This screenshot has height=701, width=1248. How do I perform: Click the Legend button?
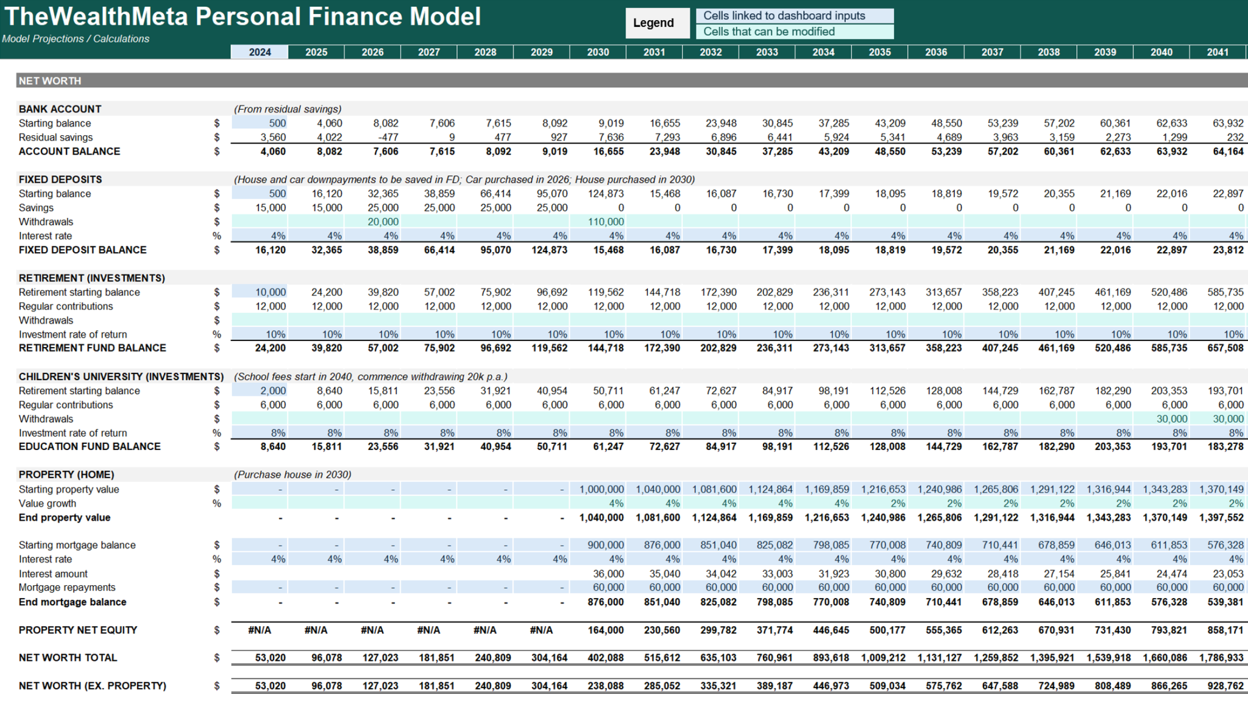pos(657,23)
